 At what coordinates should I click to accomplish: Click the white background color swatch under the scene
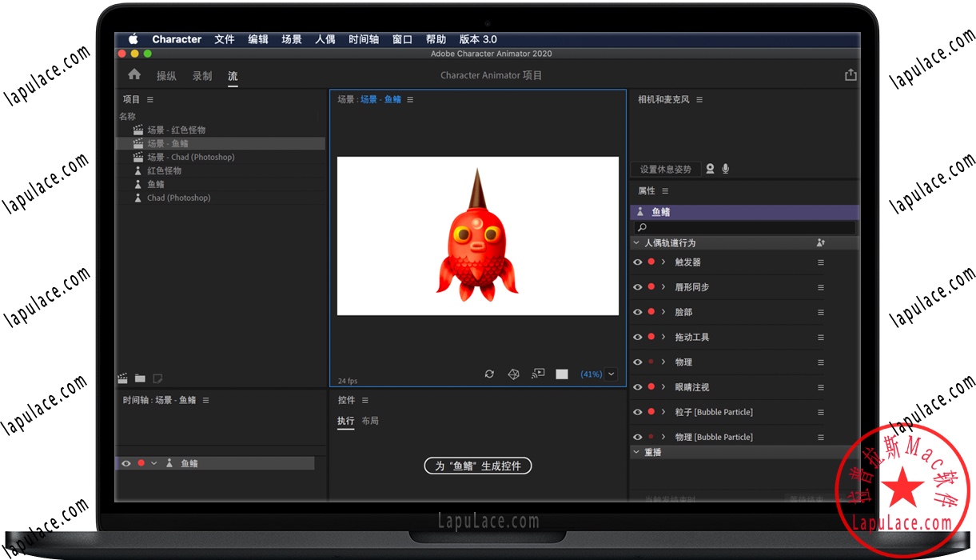(x=561, y=374)
